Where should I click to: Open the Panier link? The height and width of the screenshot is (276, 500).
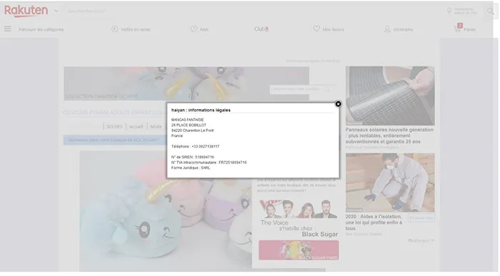click(470, 29)
